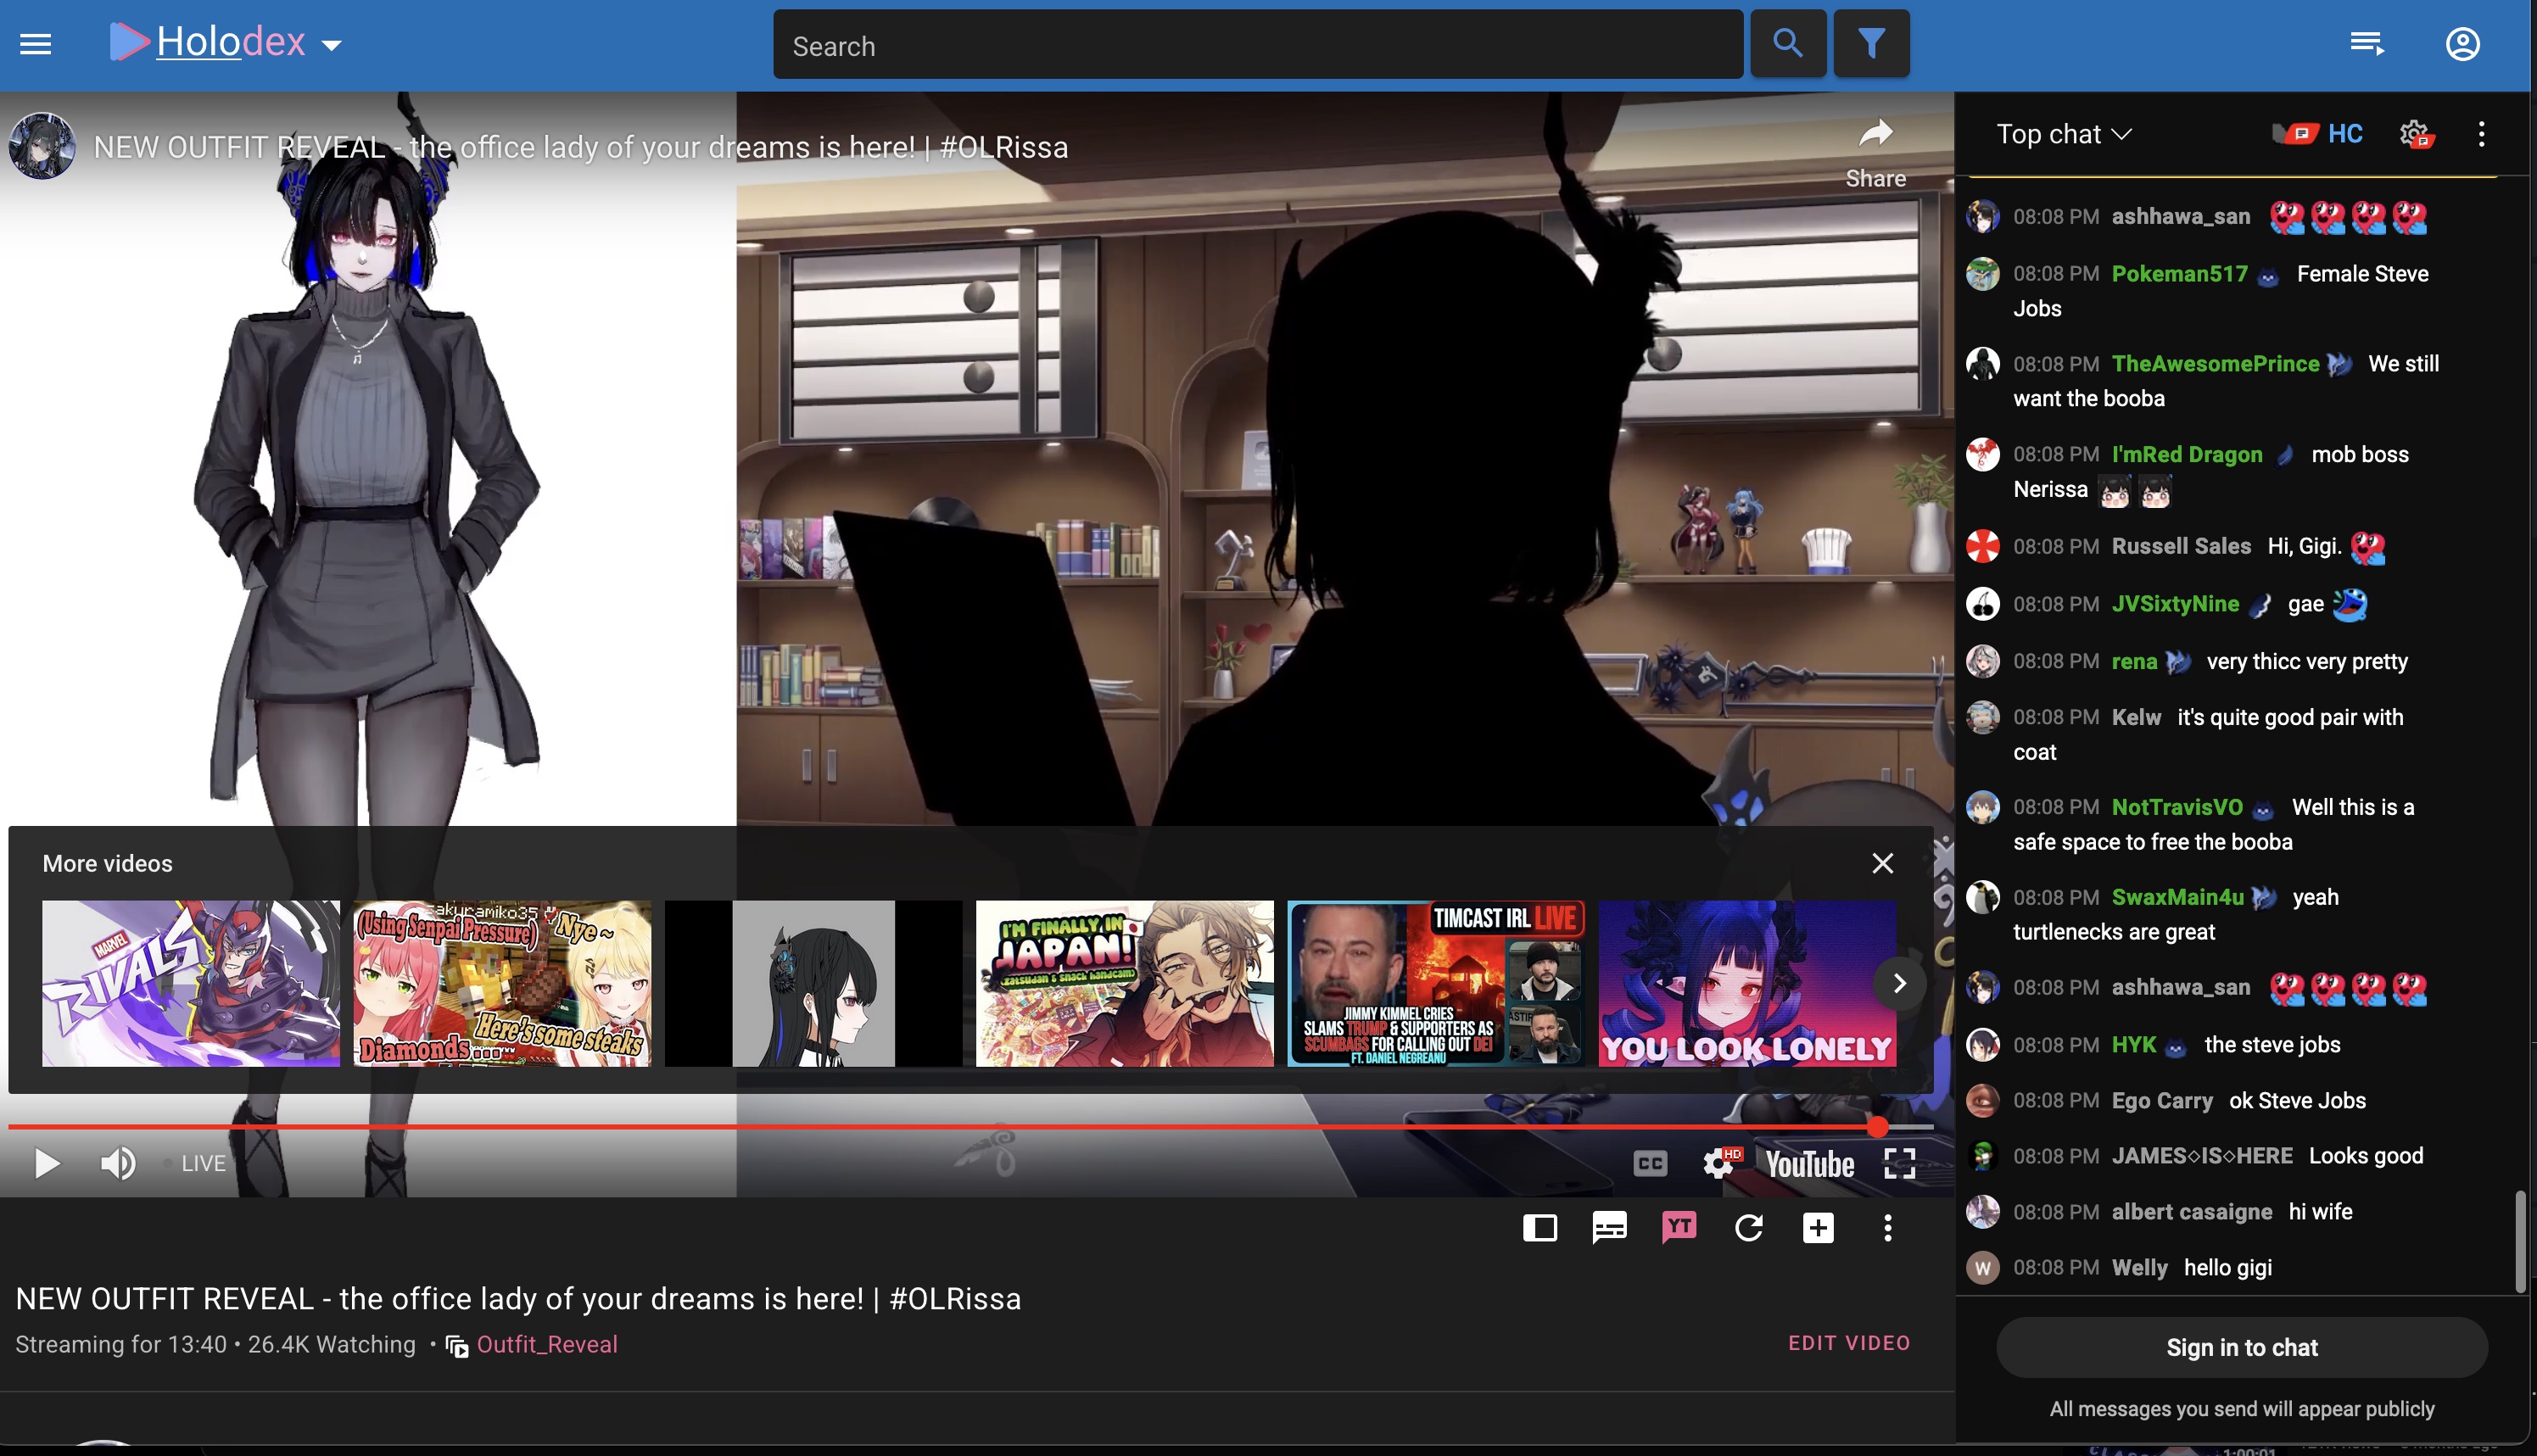Open video three-dot menu below player
Viewport: 2537px width, 1456px height.
(x=1887, y=1228)
